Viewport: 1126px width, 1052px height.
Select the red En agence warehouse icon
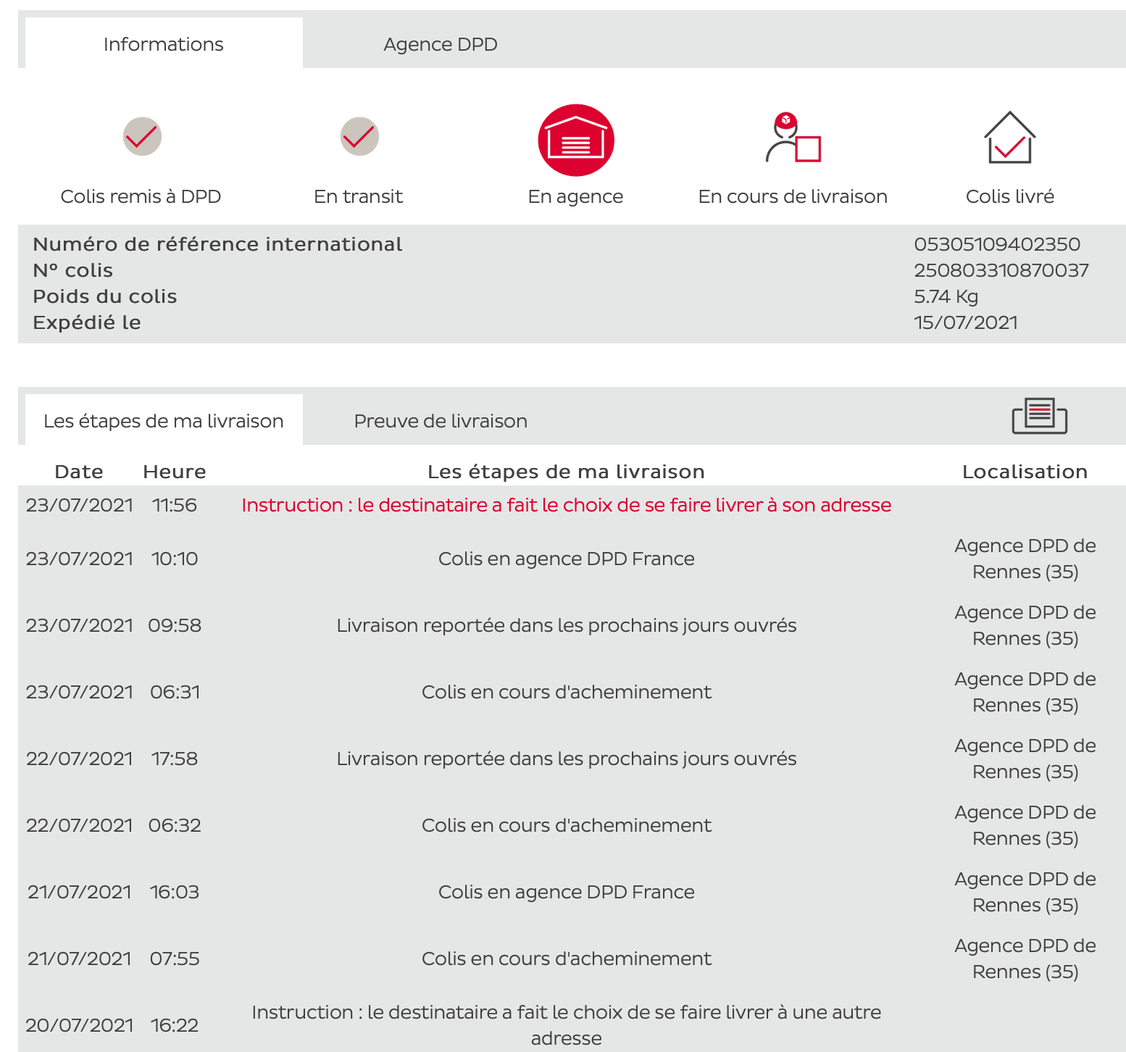tap(576, 141)
